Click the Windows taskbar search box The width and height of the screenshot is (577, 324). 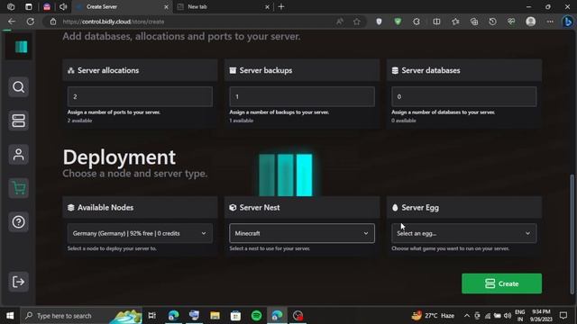(81, 316)
